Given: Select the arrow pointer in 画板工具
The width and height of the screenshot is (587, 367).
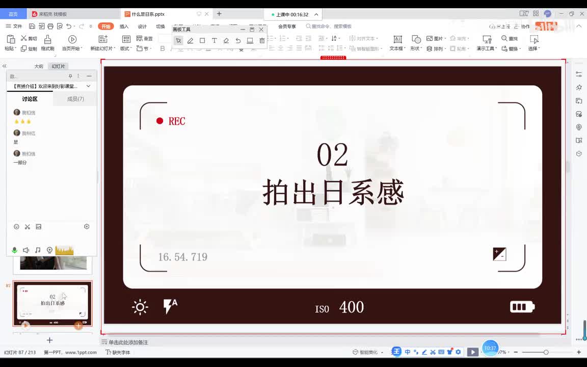Looking at the screenshot, I should tap(178, 40).
